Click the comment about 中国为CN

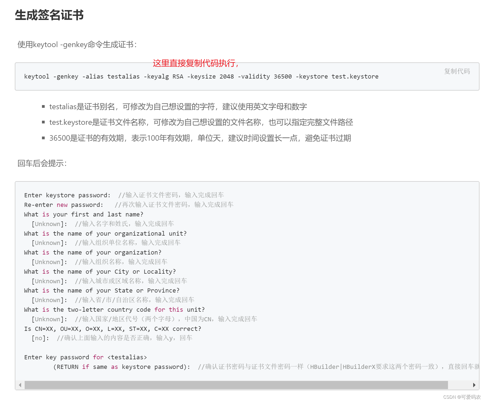[166, 319]
